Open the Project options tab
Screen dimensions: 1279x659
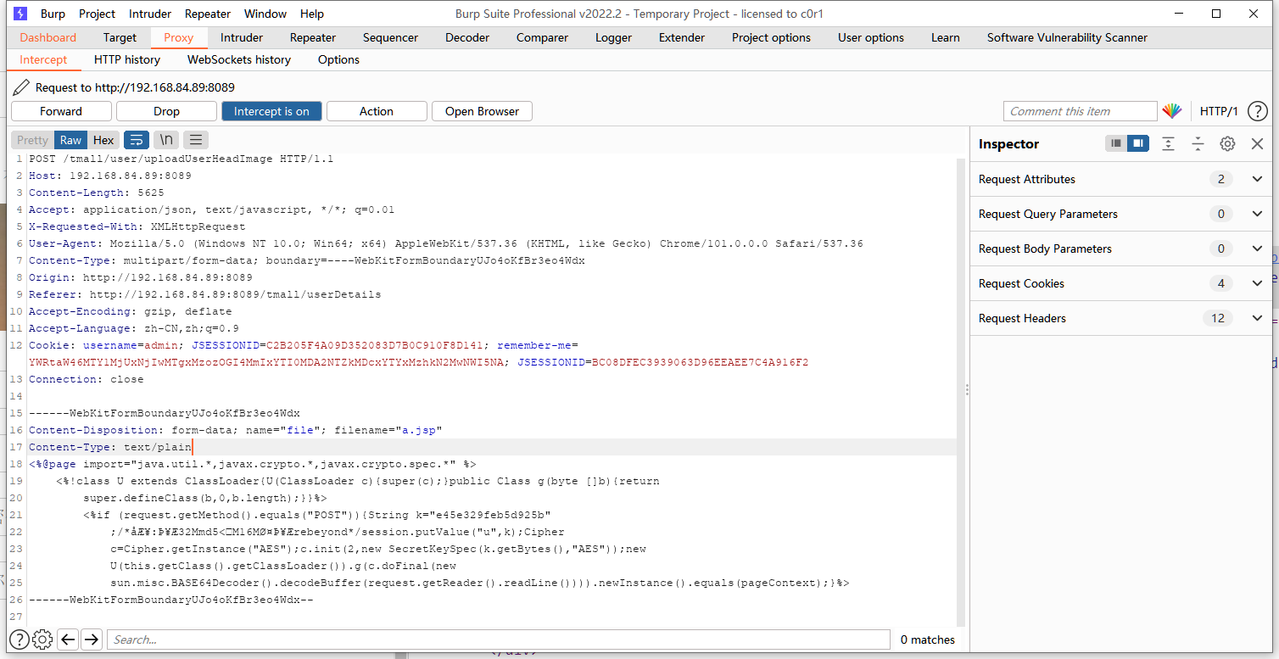tap(771, 37)
